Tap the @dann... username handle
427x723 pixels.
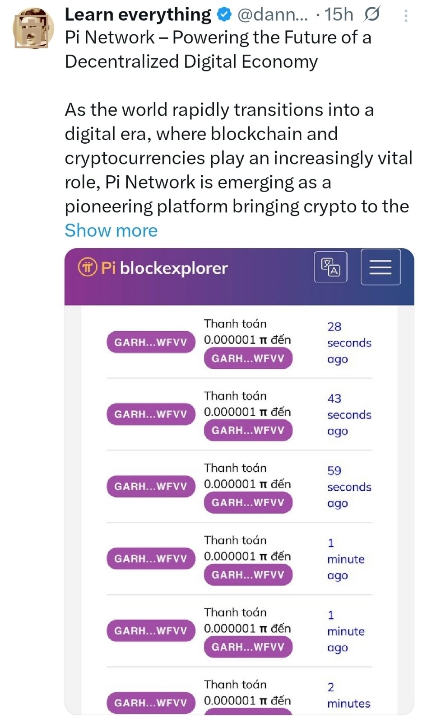pyautogui.click(x=272, y=15)
